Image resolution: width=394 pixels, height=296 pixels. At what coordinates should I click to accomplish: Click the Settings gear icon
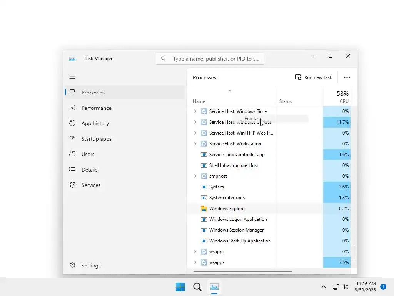click(72, 265)
